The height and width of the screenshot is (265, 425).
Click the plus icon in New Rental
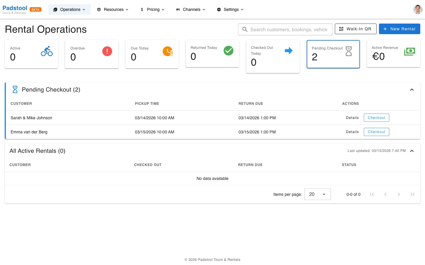[x=385, y=29]
